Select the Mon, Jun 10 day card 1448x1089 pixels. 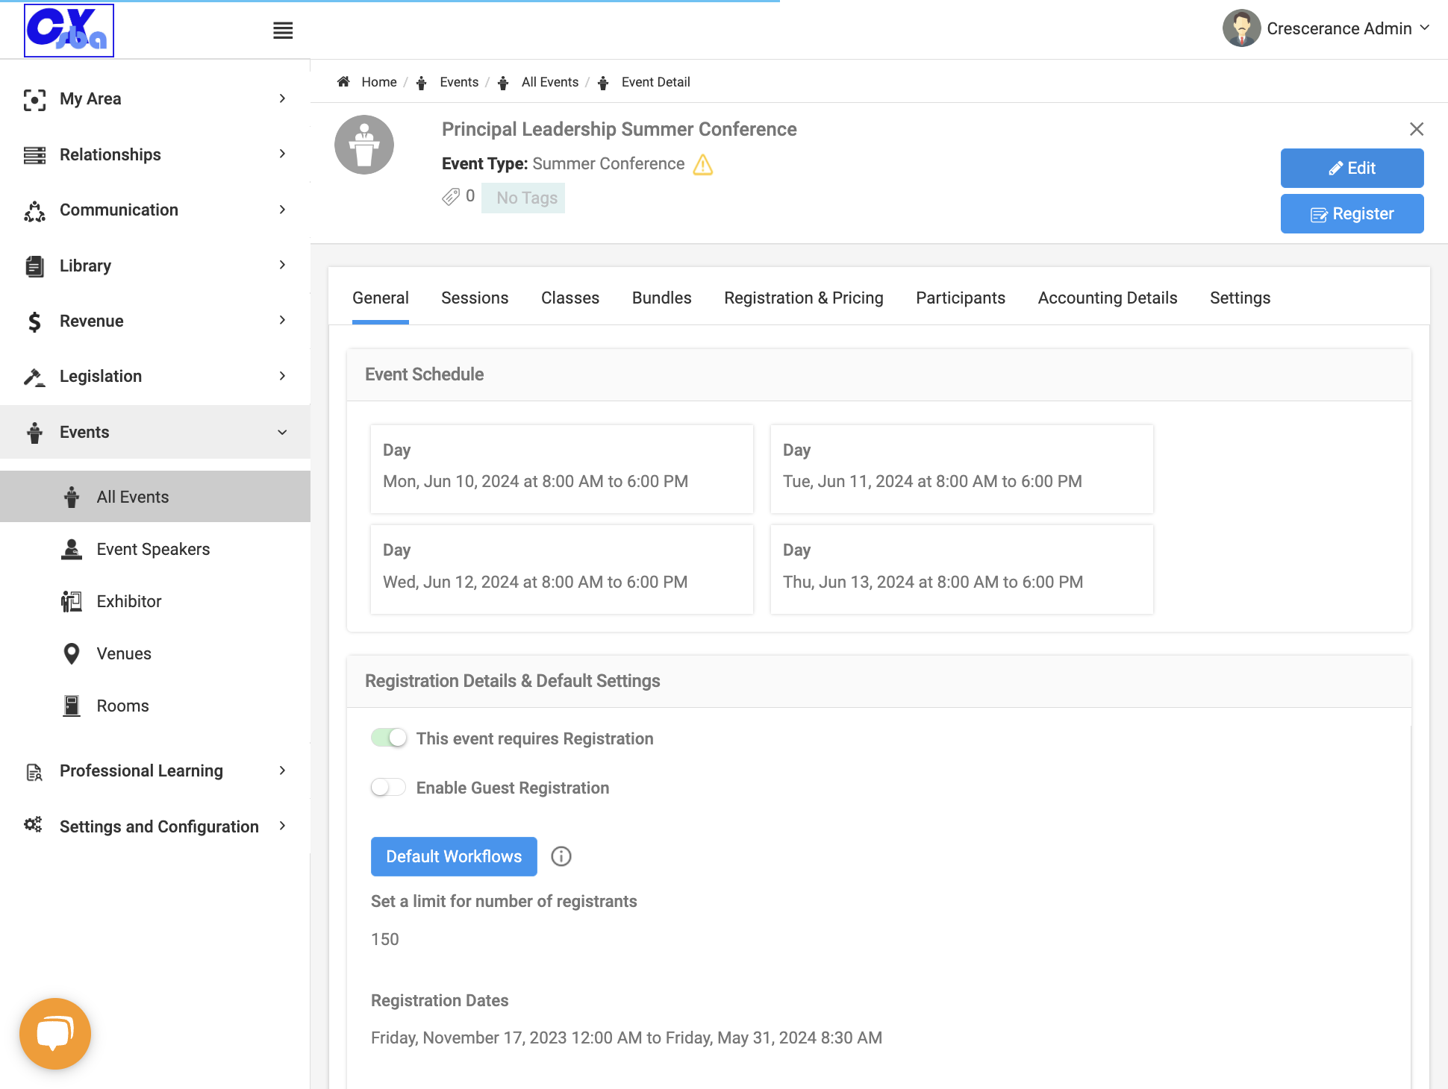(x=562, y=469)
